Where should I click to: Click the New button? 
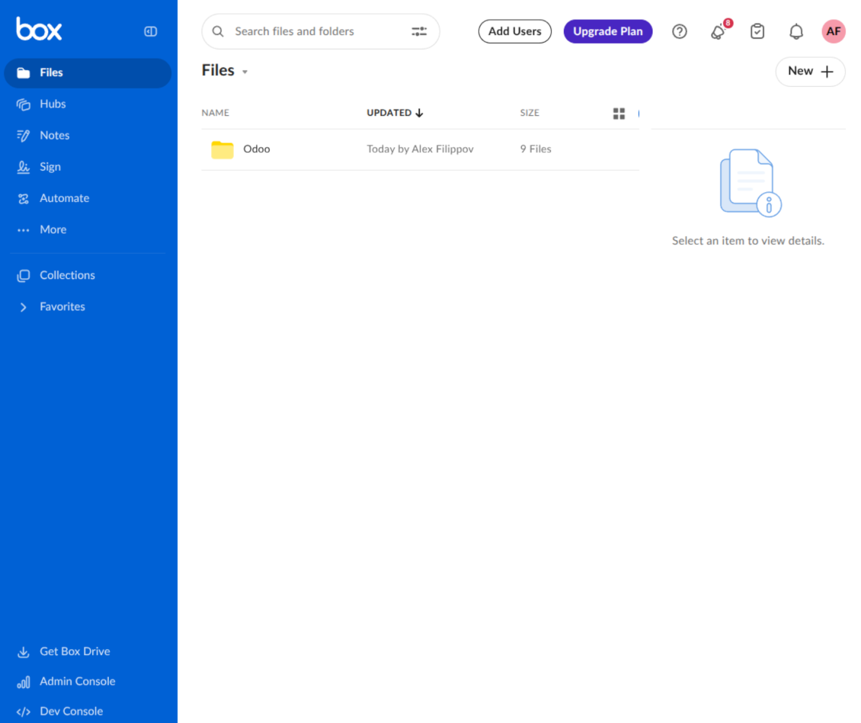coord(810,72)
